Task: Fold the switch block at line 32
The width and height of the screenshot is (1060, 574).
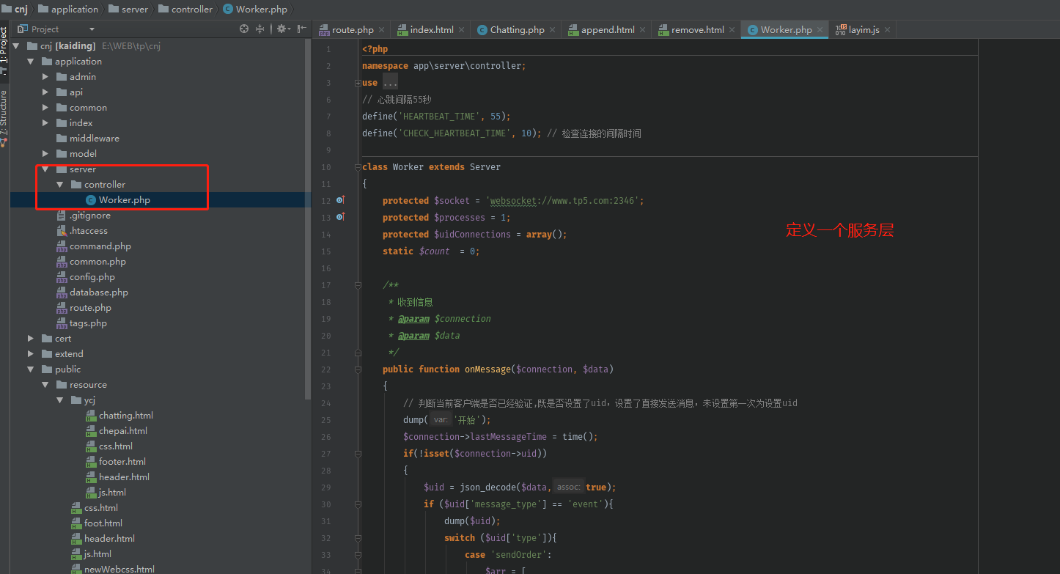Action: tap(358, 538)
